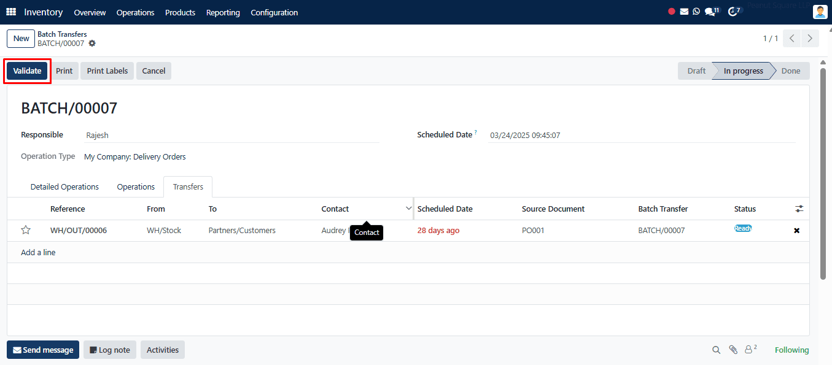
Task: Sort by Source Document column header
Action: click(553, 209)
